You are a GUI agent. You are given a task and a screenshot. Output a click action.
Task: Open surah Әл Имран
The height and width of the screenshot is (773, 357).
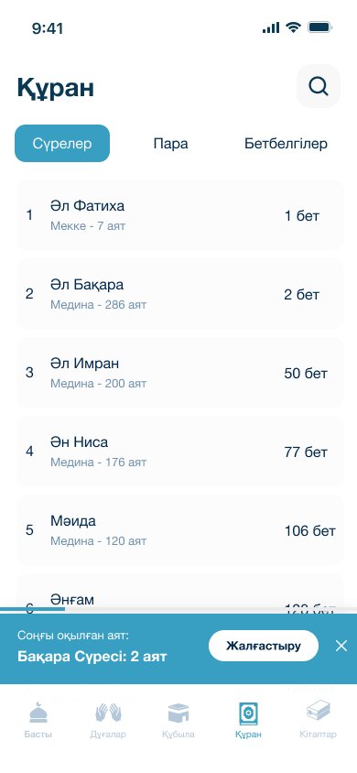[179, 373]
